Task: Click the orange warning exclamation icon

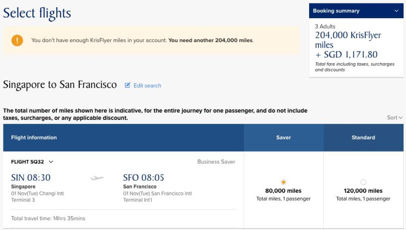Action: pyautogui.click(x=18, y=40)
